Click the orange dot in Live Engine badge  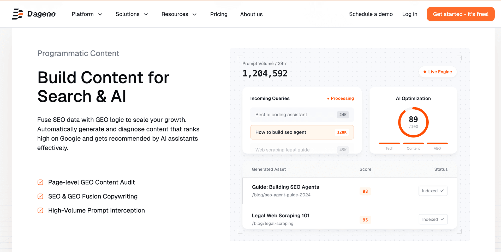click(x=425, y=72)
